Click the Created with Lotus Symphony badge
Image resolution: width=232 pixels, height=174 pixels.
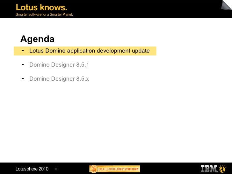coord(114,169)
